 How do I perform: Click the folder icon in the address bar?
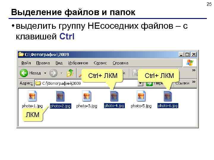pos(38,83)
